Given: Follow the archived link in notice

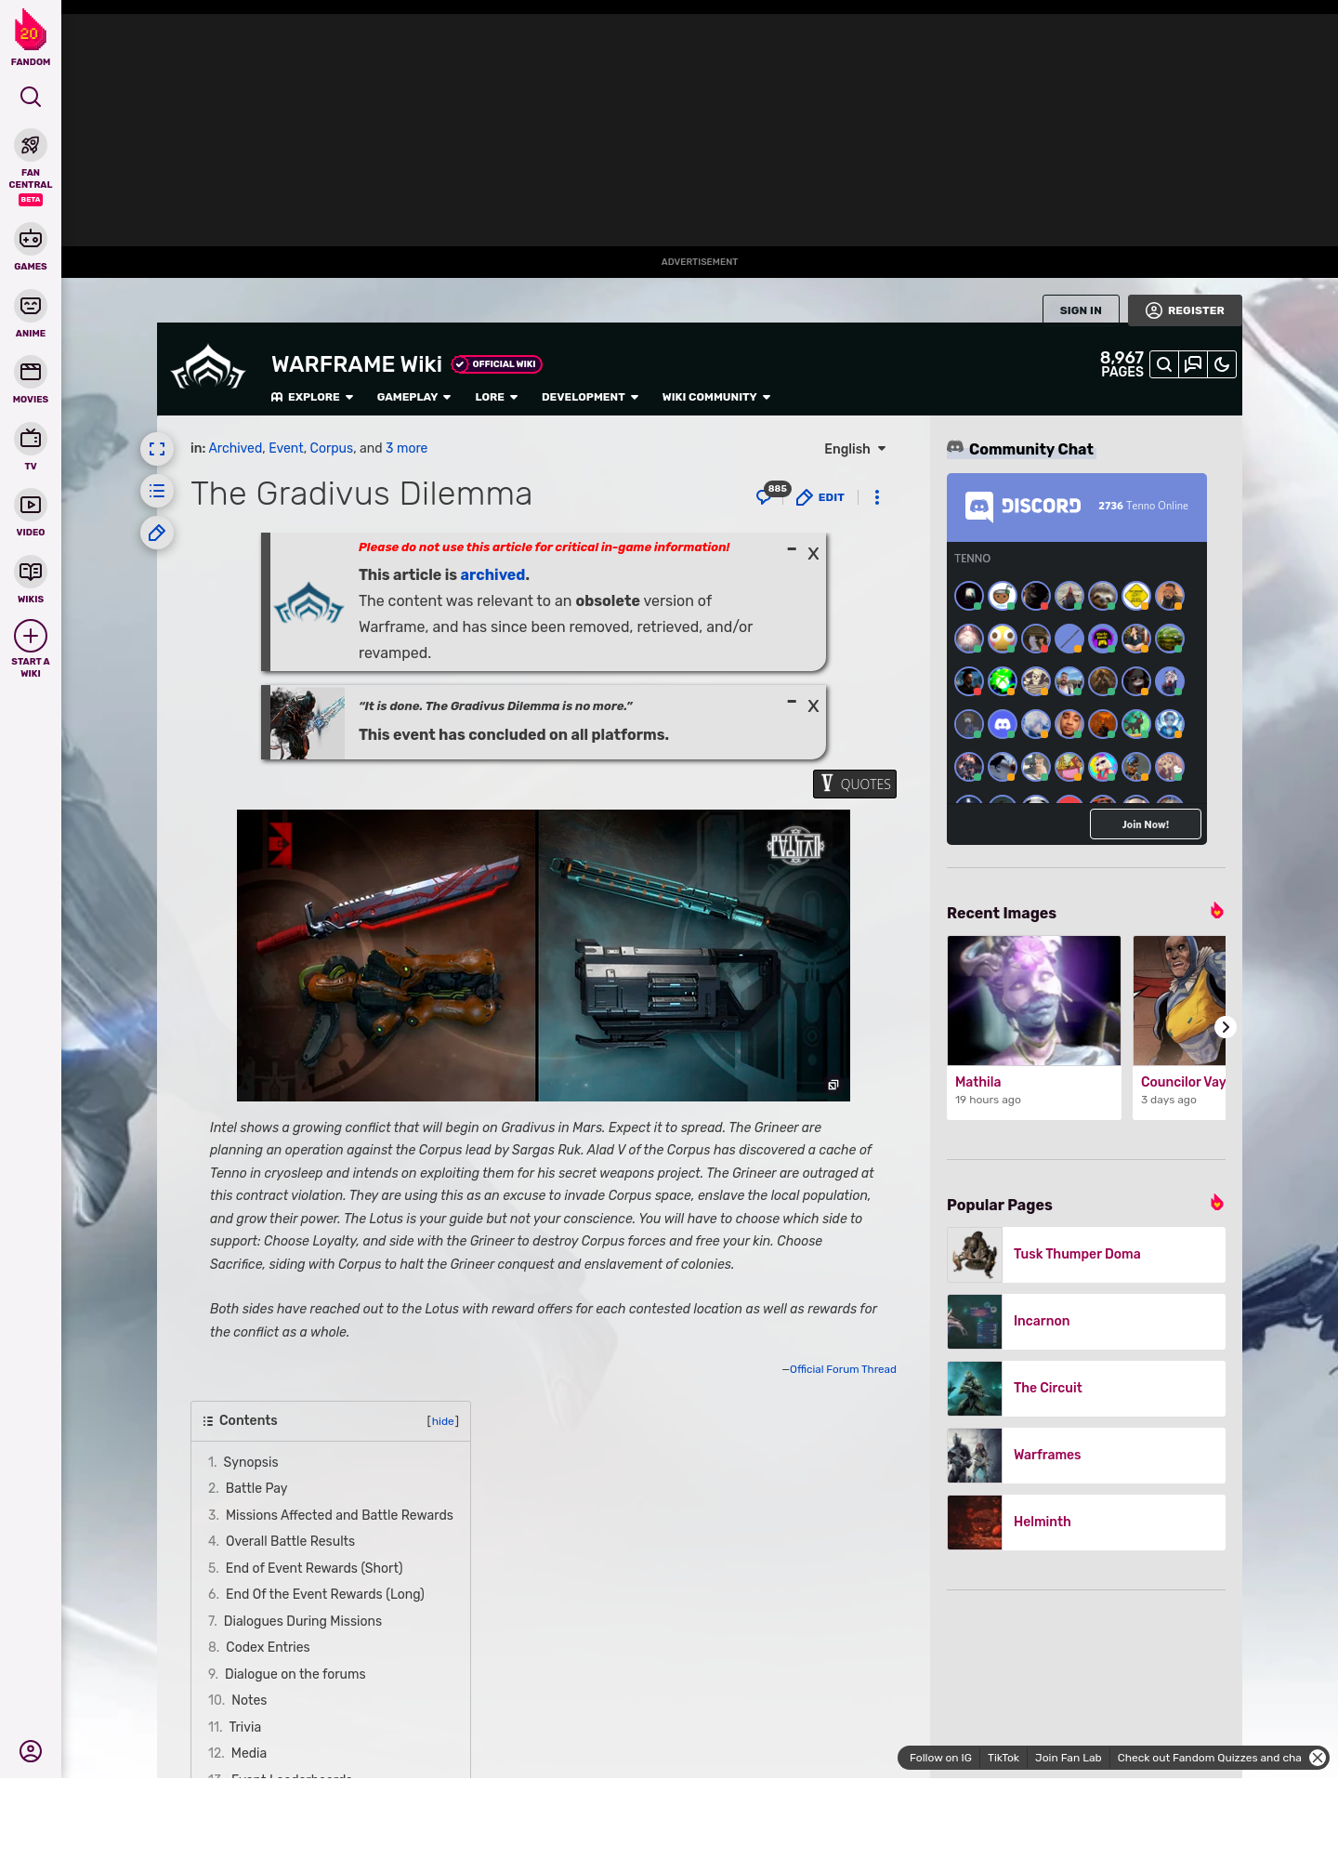Looking at the screenshot, I should coord(492,574).
